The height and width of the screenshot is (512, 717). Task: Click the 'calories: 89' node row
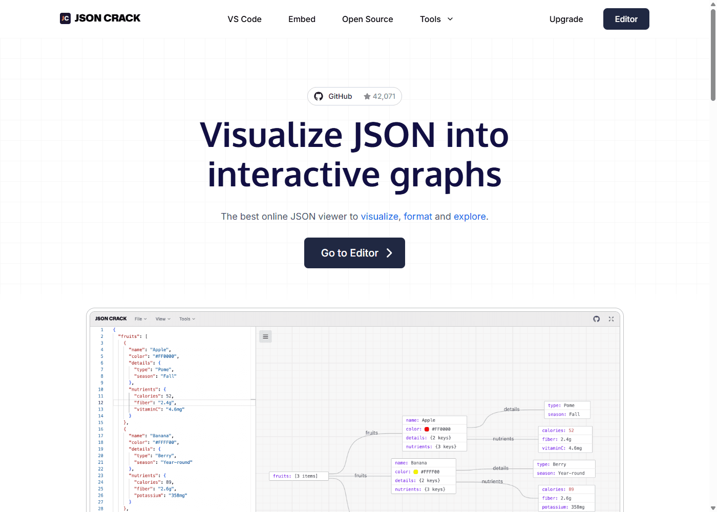tap(566, 489)
